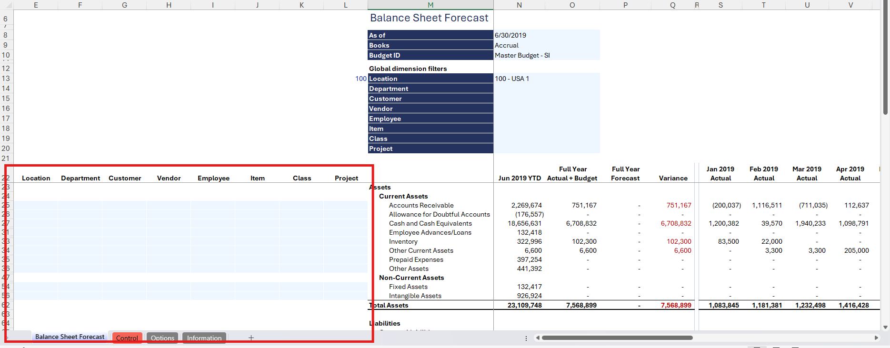Screen dimensions: 890x348
Task: Click the horizontal scrollbar right arrow
Action: point(876,338)
